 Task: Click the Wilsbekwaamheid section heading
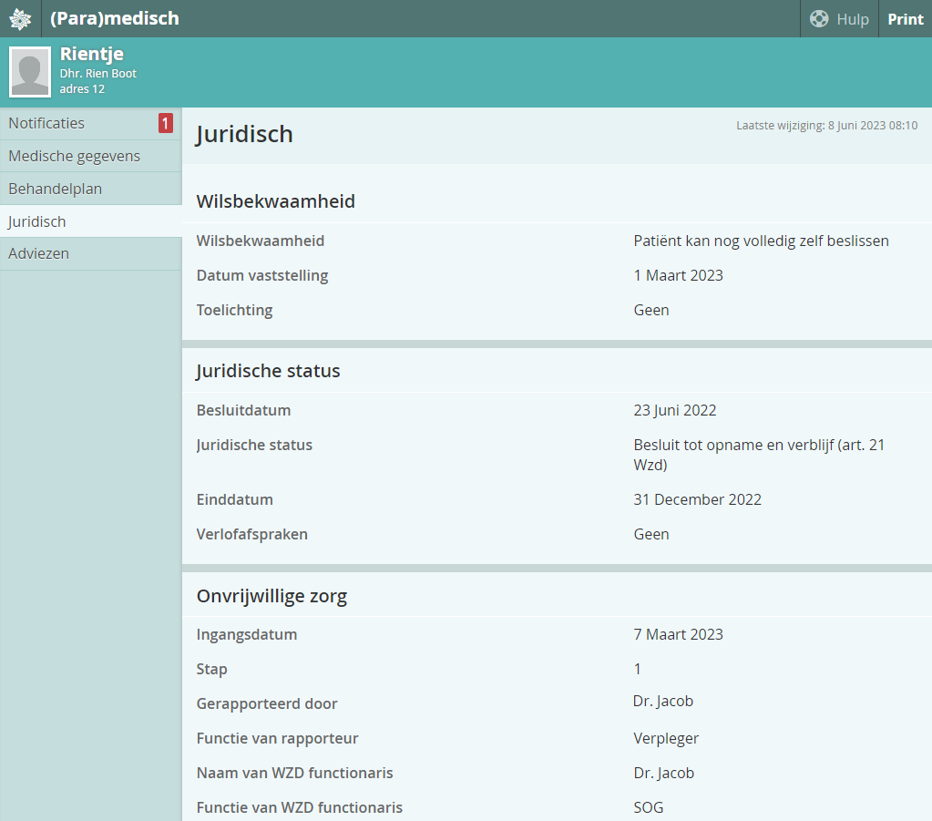[275, 201]
